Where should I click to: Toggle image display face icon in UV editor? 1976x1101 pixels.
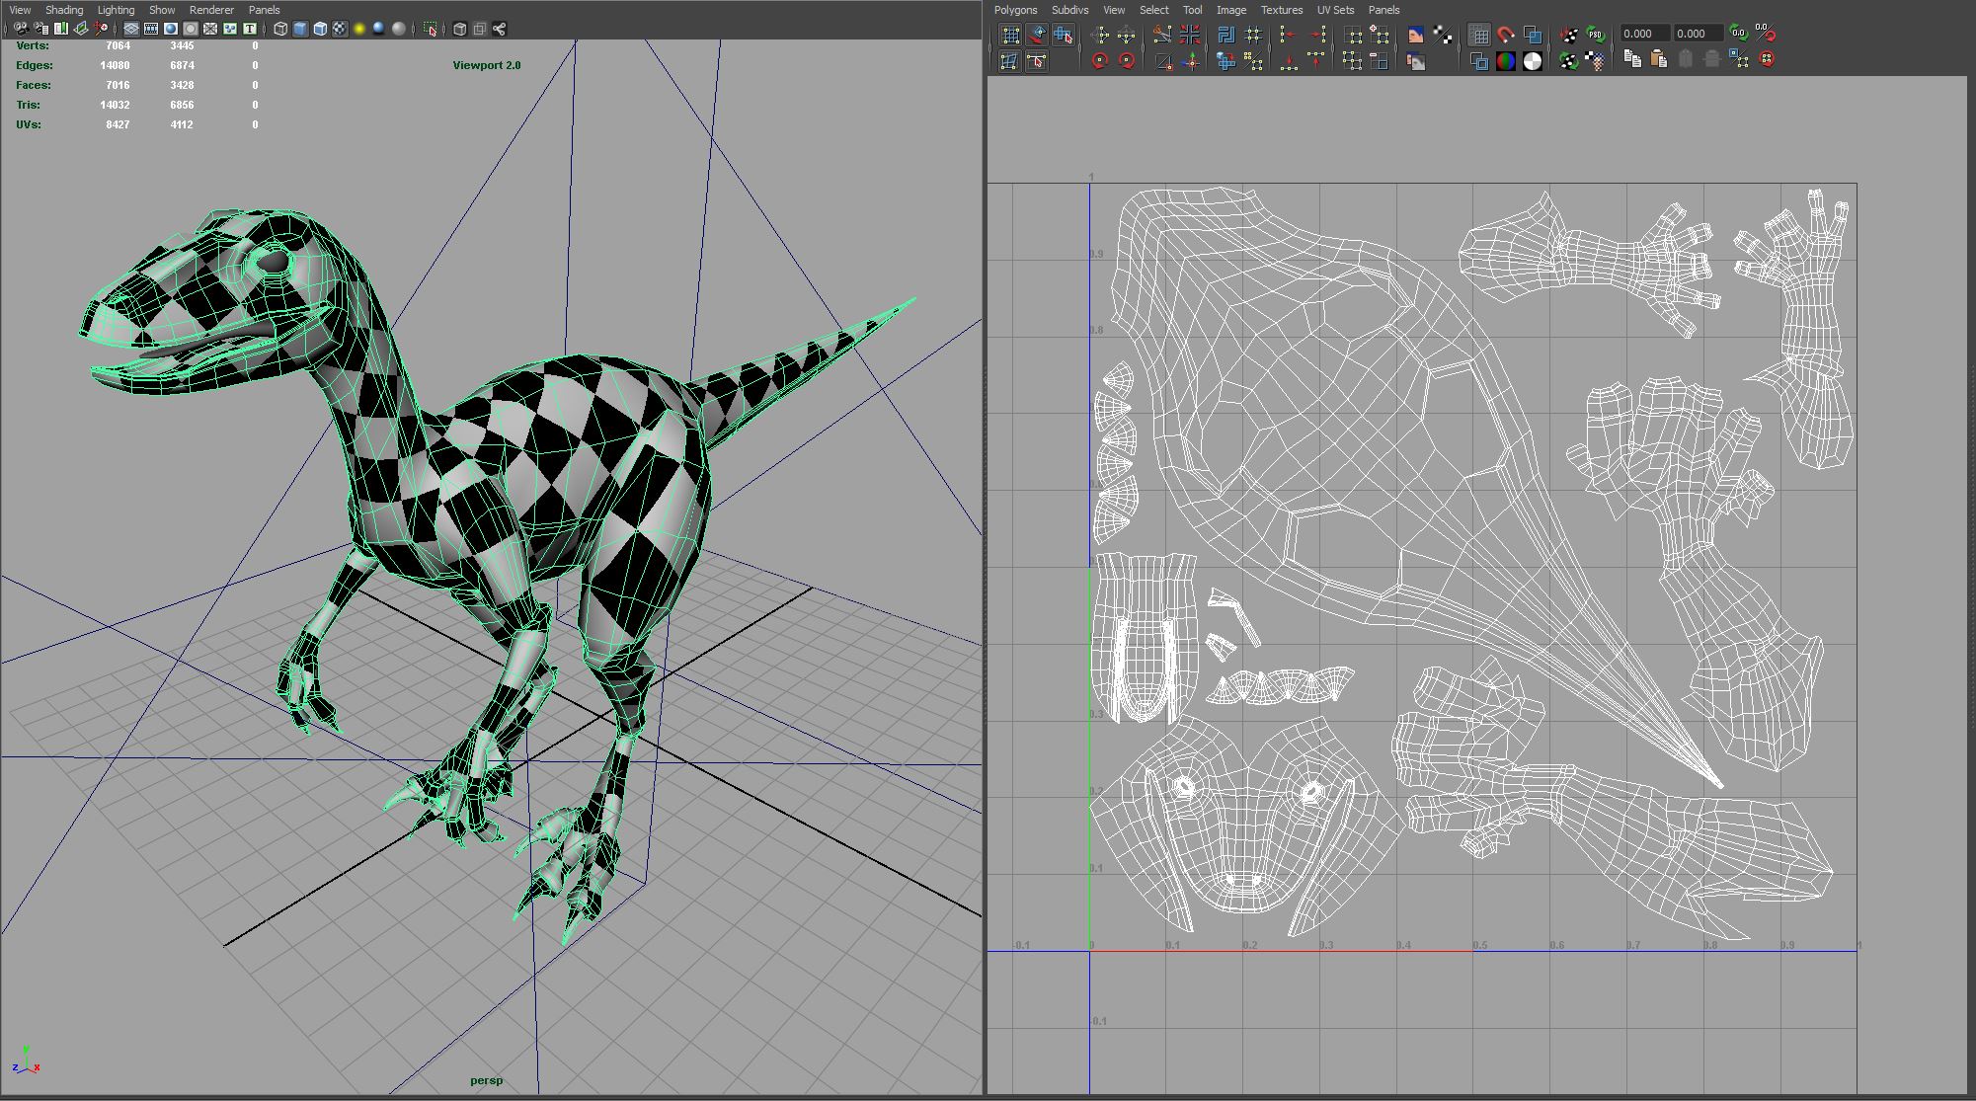[1416, 34]
